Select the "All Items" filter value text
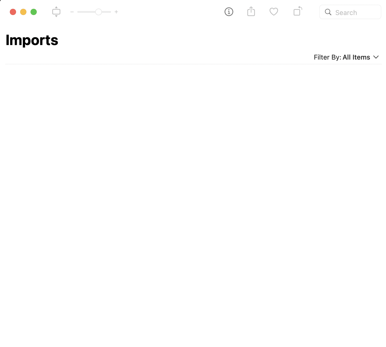Image resolution: width=386 pixels, height=347 pixels. point(356,57)
